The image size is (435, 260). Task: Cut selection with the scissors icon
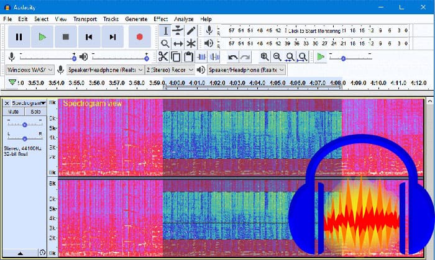click(163, 56)
